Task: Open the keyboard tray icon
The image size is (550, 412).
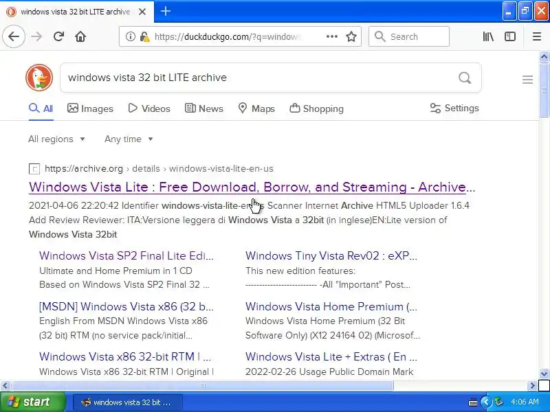Action: pyautogui.click(x=472, y=402)
